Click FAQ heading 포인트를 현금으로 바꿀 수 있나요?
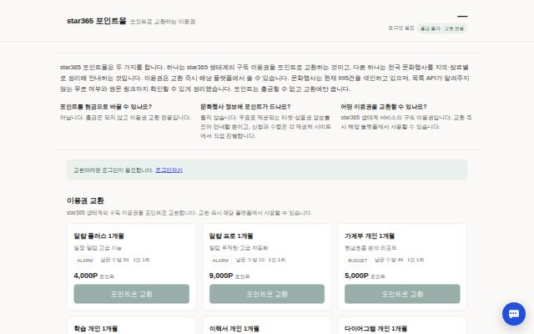Image resolution: width=534 pixels, height=334 pixels. [x=106, y=107]
